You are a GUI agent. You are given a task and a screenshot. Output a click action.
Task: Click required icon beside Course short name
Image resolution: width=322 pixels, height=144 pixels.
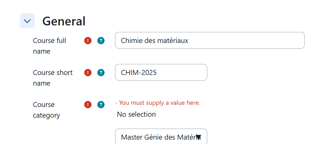[x=88, y=72]
